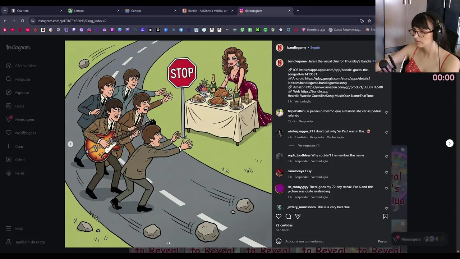Open bandlegame profile avatar in header
This screenshot has height=259, width=460.
tap(280, 47)
